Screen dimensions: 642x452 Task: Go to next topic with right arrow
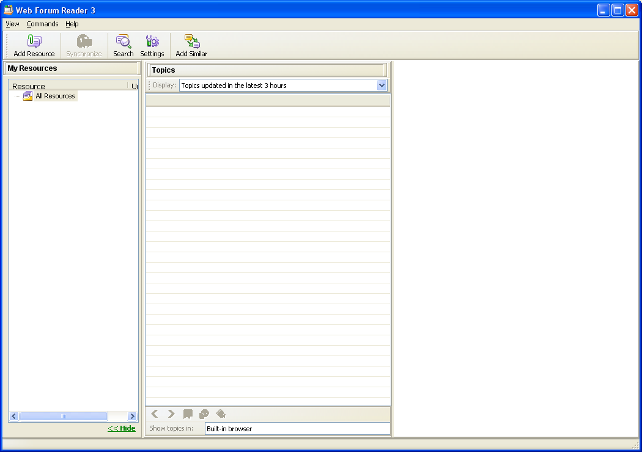tap(171, 414)
